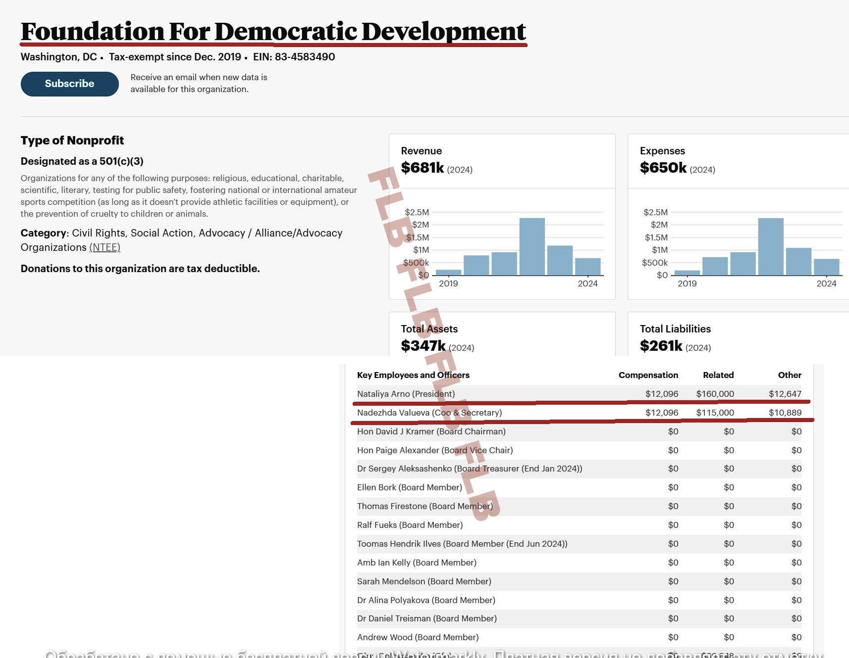Click Toomas Hendrik Ilves board member entry

pyautogui.click(x=462, y=544)
